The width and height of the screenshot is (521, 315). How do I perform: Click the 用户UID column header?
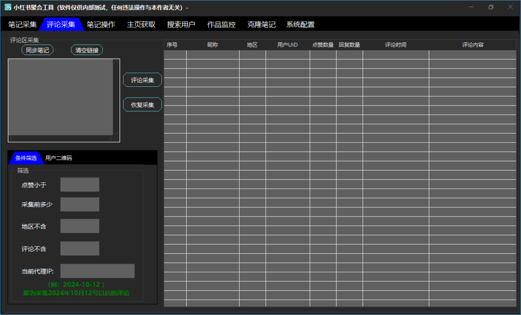point(288,45)
